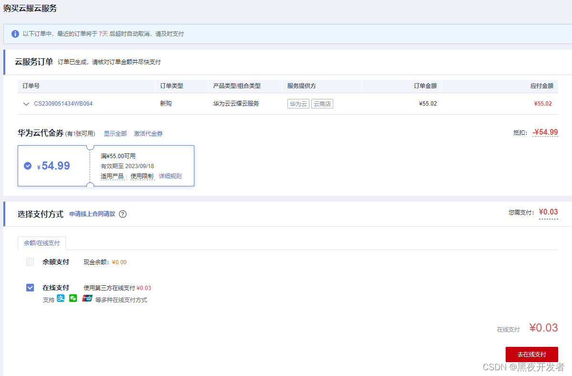Click the 使用第三方在线支付 ¥0.03 text
Viewport: 572px width, 376px height.
(117, 288)
